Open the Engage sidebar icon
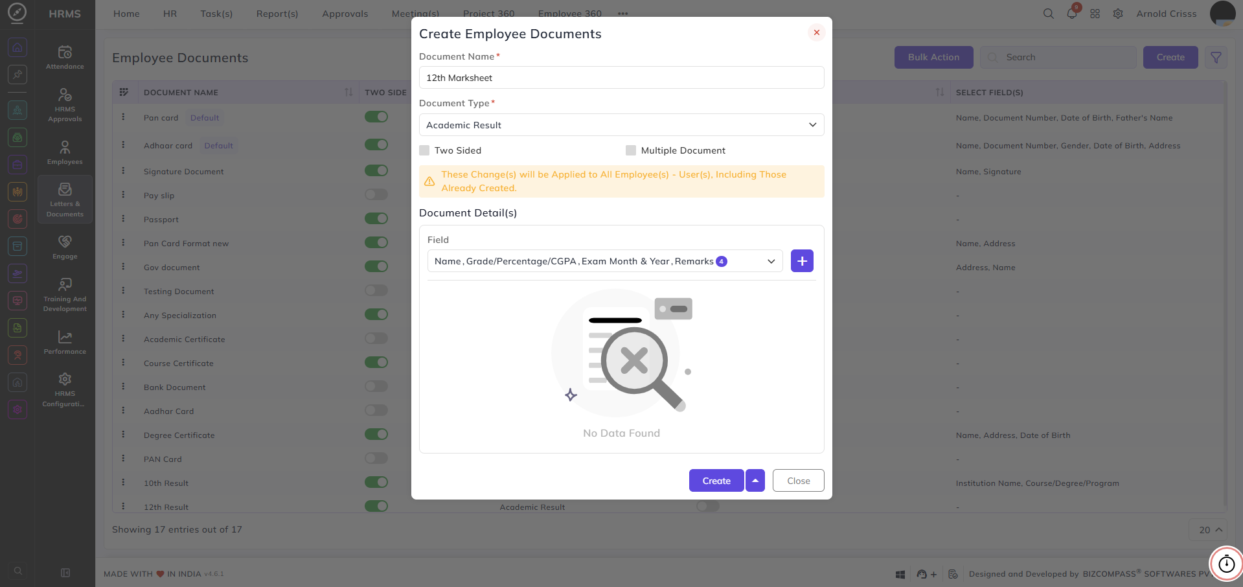 click(x=65, y=242)
